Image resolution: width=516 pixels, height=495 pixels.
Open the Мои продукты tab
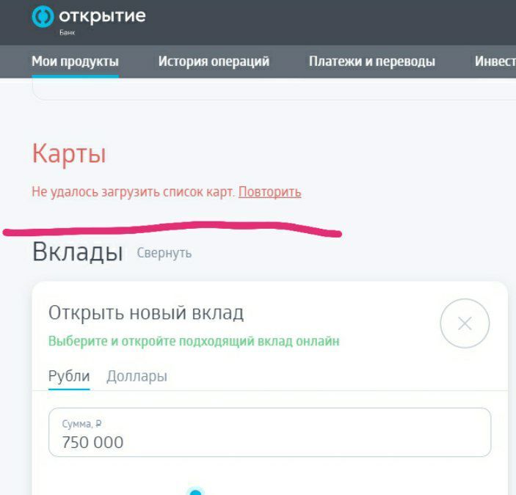point(75,62)
